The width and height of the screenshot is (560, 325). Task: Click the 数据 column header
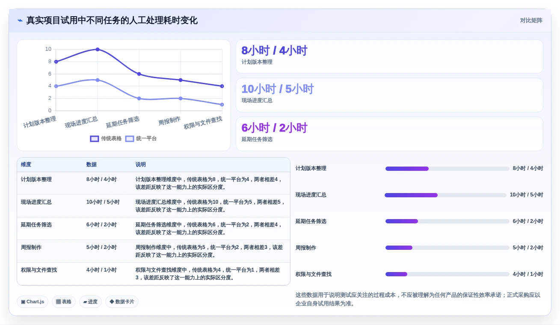[x=92, y=165]
